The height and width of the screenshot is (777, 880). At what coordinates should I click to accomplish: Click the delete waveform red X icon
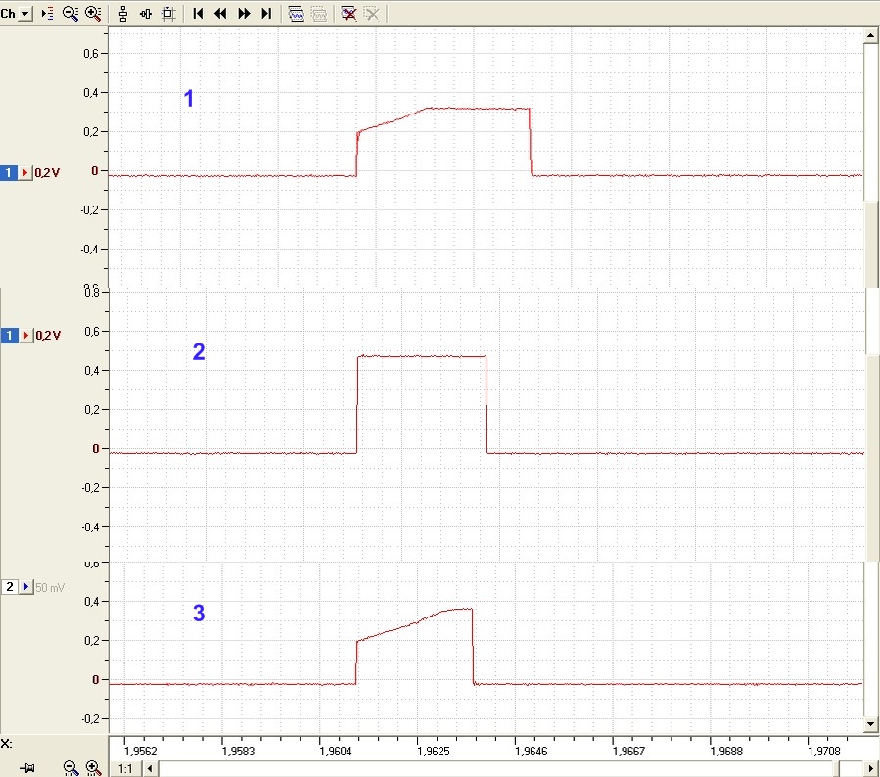click(348, 14)
